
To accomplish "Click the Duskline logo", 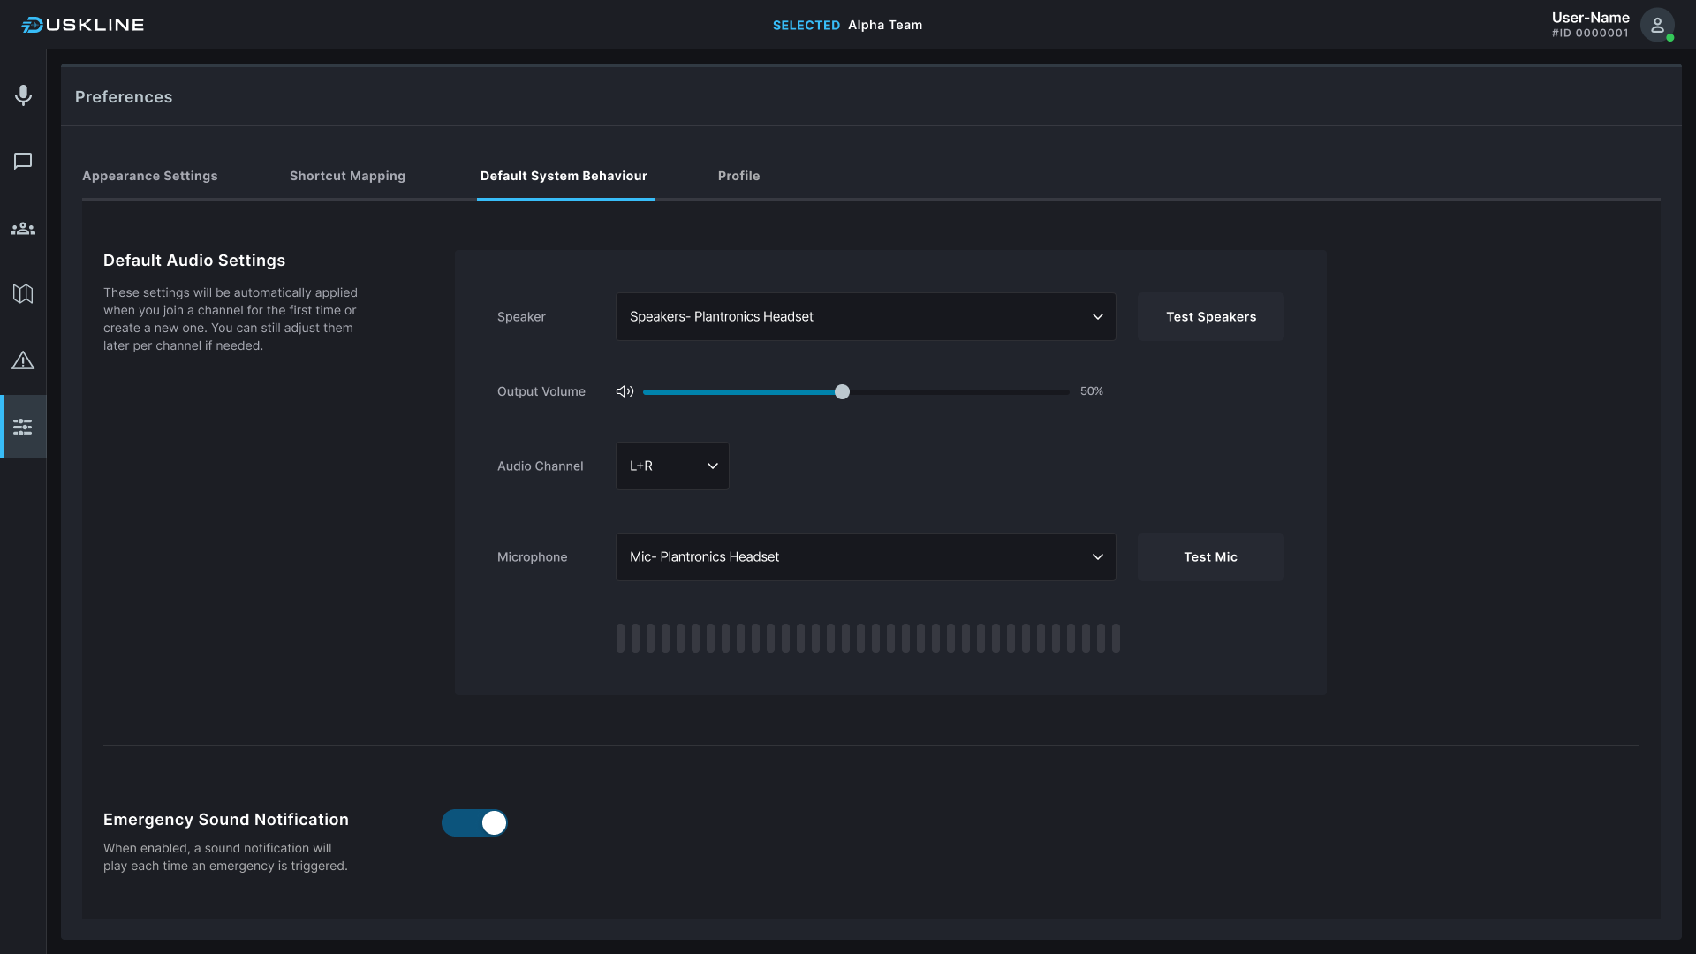I will 82,25.
